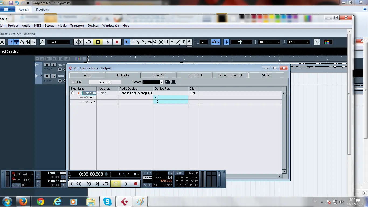Open Touch automation mode dropdown

[59, 42]
